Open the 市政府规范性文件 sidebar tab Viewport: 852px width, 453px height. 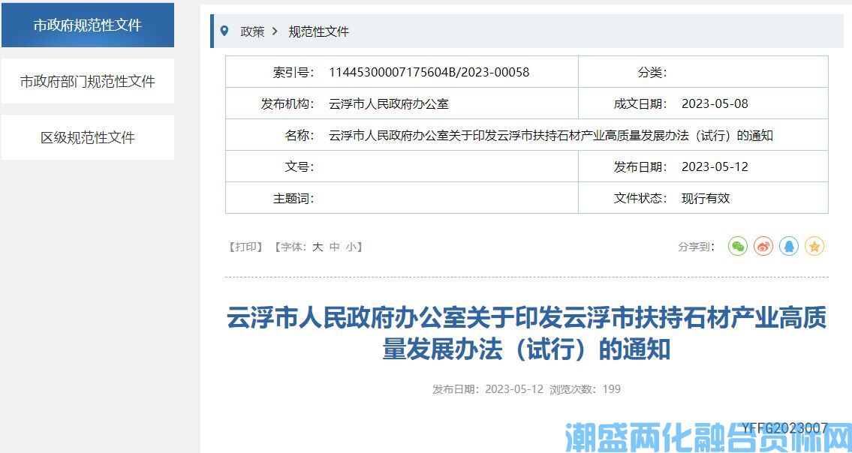click(88, 25)
